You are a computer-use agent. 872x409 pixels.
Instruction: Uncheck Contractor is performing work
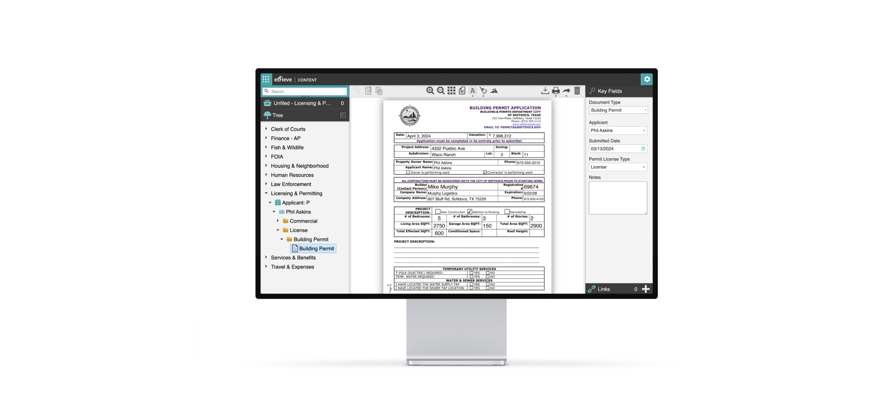pos(485,172)
